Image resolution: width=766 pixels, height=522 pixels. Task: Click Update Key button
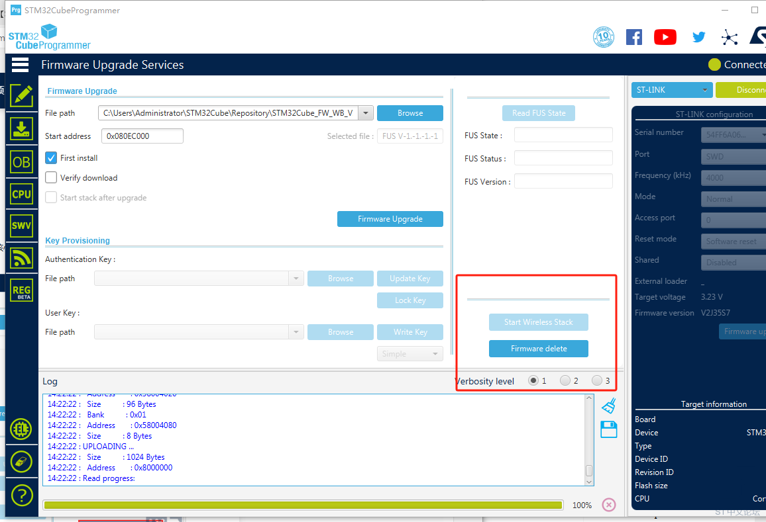(410, 279)
